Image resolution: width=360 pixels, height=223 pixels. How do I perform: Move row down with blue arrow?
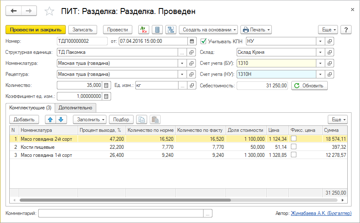tap(60, 120)
